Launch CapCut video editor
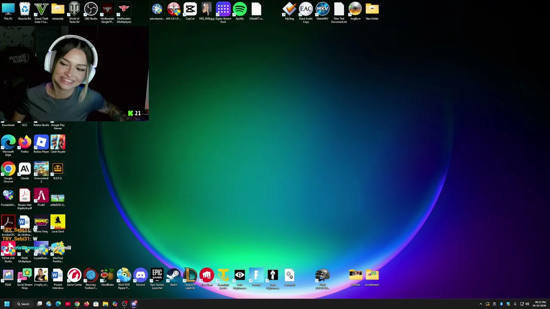Image resolution: width=550 pixels, height=309 pixels. [190, 11]
